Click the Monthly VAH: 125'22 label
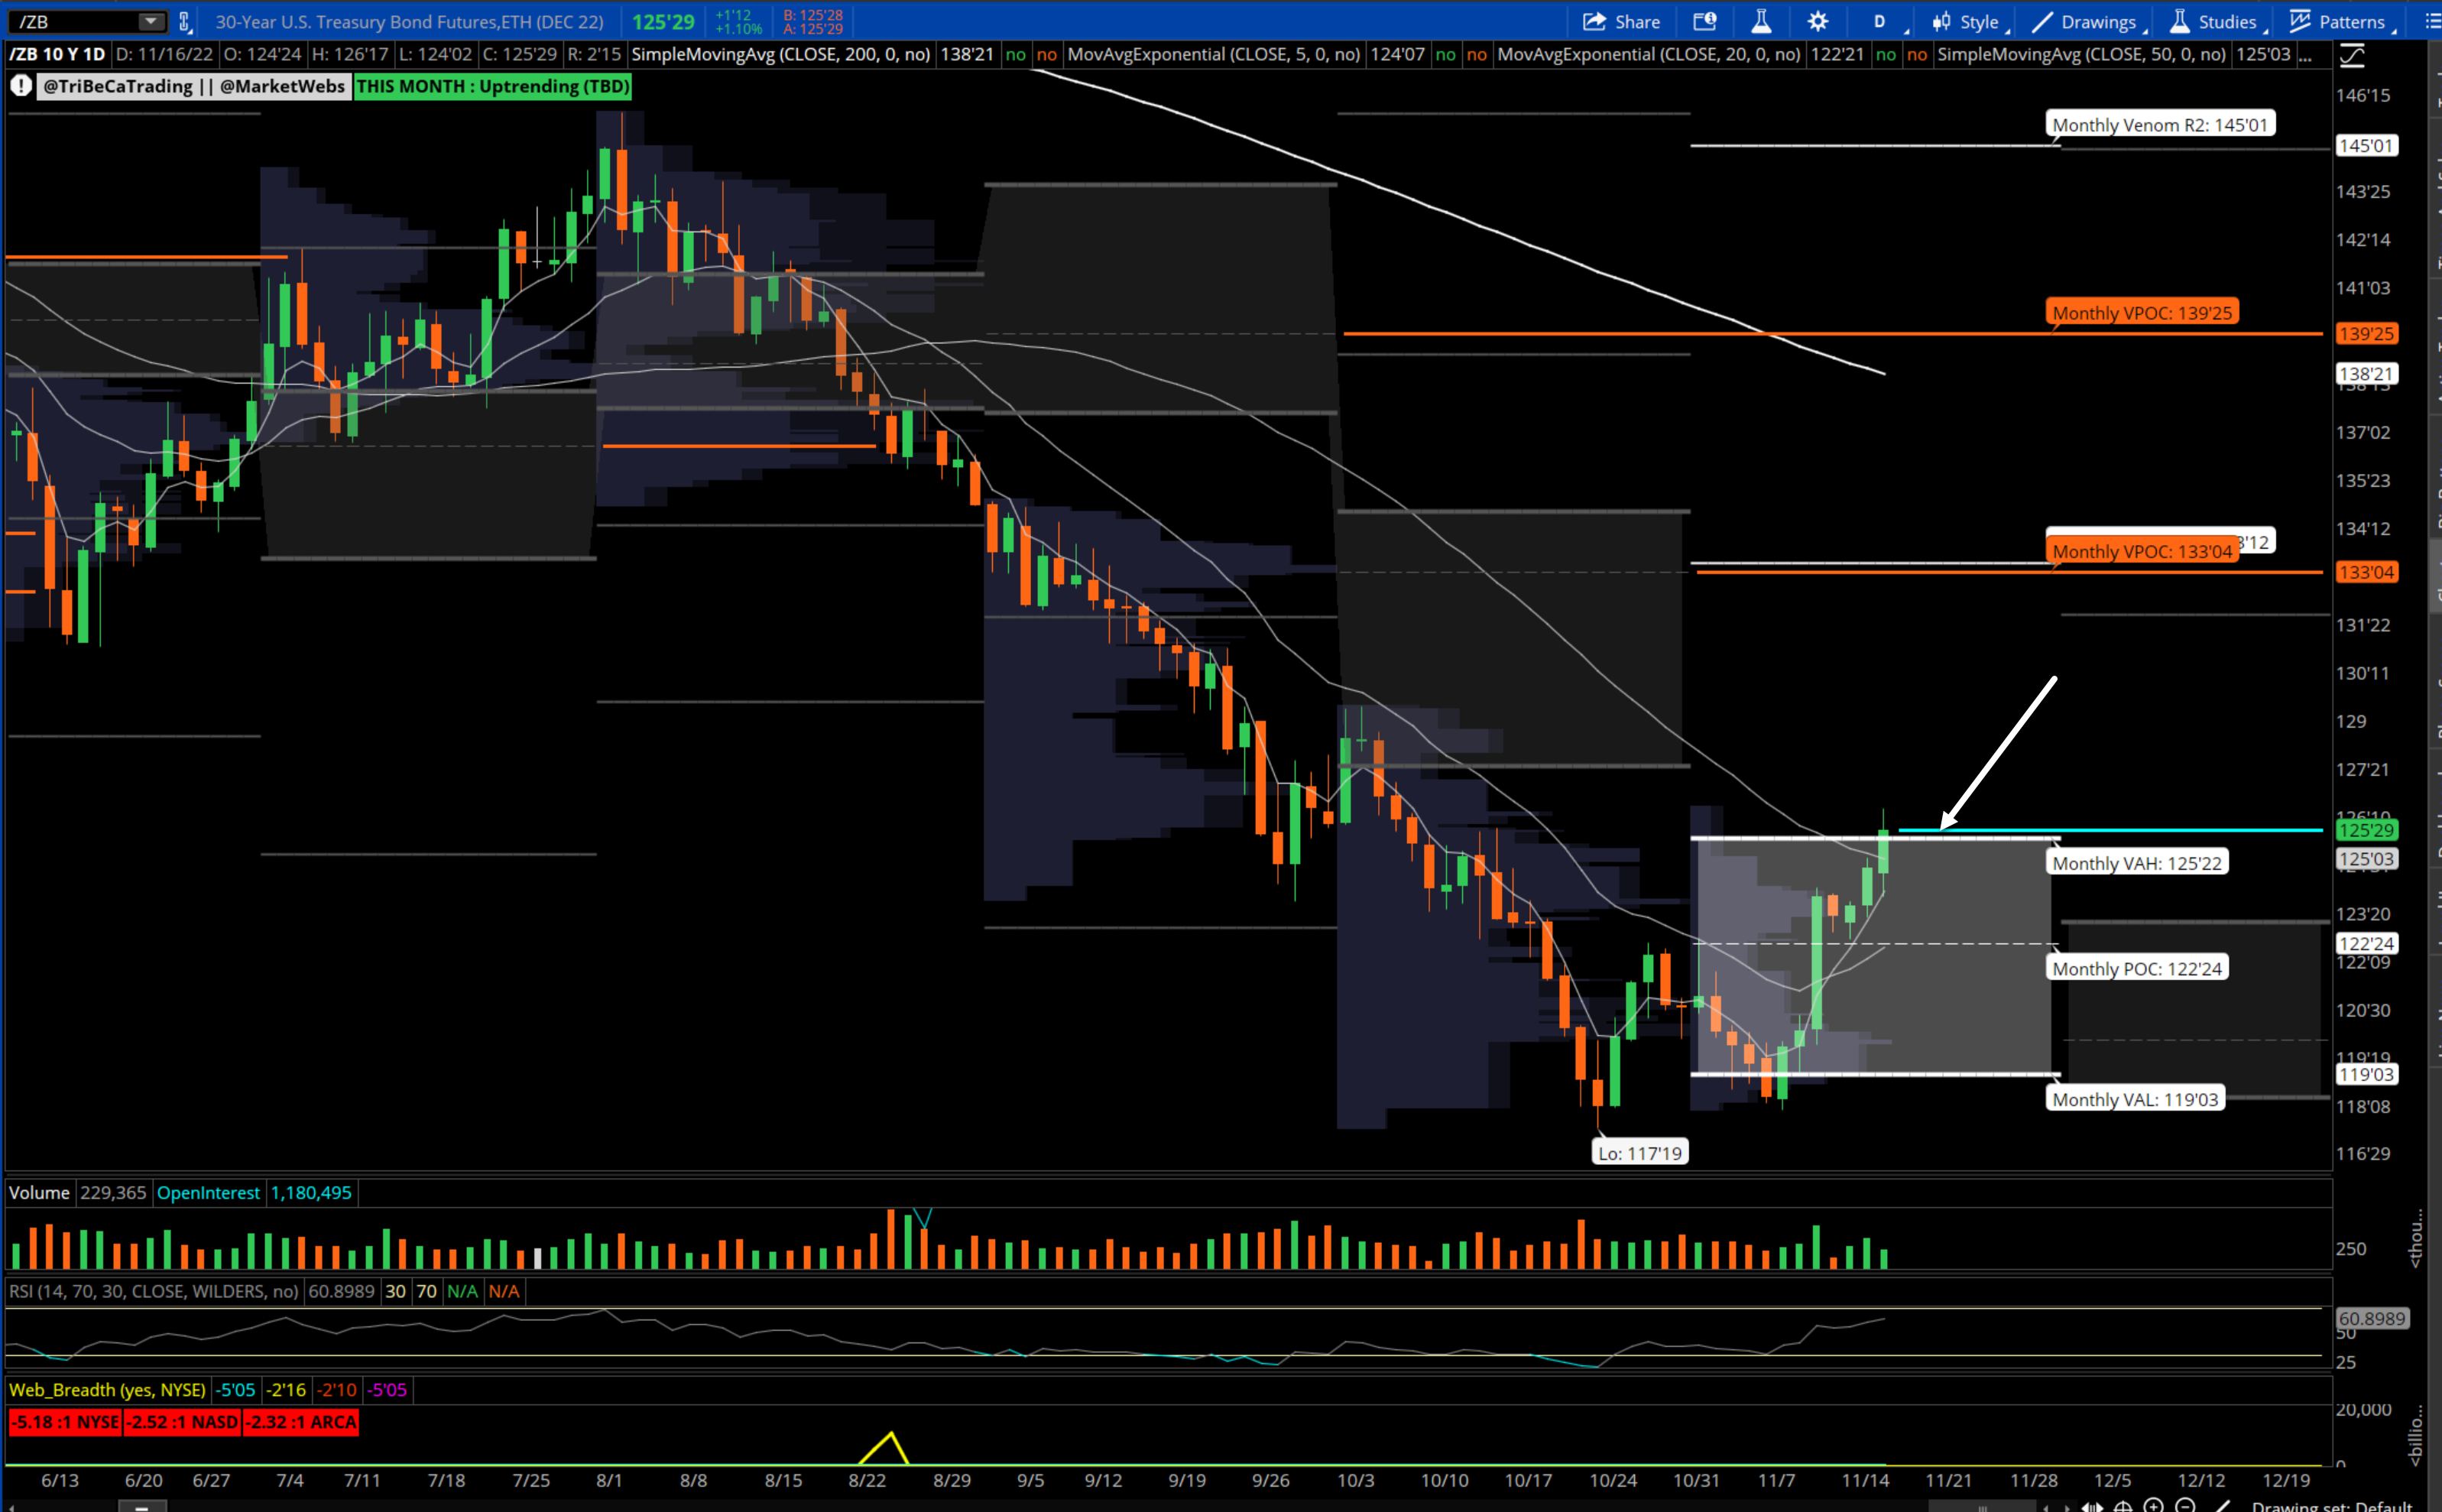Image resolution: width=2442 pixels, height=1512 pixels. coord(2136,863)
